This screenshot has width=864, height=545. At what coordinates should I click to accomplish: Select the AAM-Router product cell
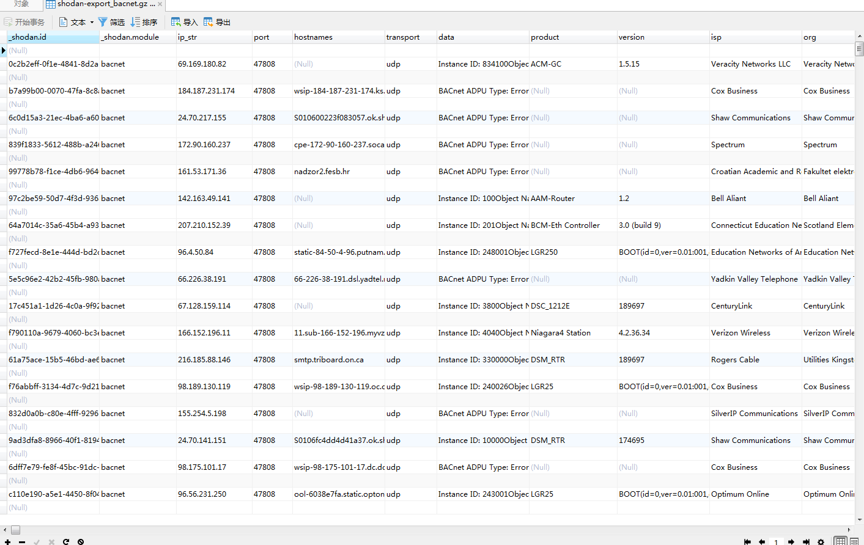pyautogui.click(x=573, y=199)
